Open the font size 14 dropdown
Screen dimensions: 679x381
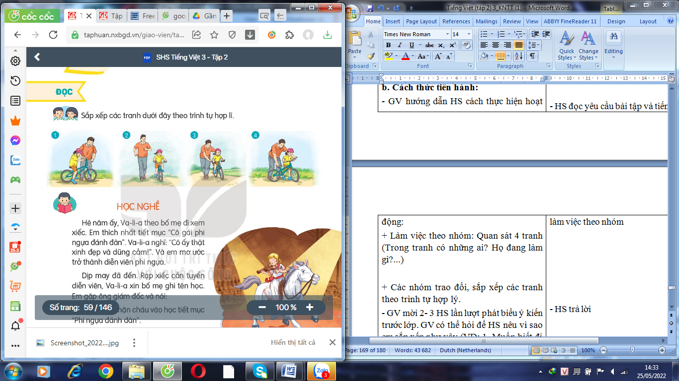click(469, 34)
